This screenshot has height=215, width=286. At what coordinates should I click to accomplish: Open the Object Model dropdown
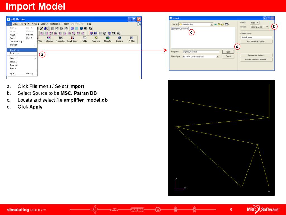click(x=255, y=23)
